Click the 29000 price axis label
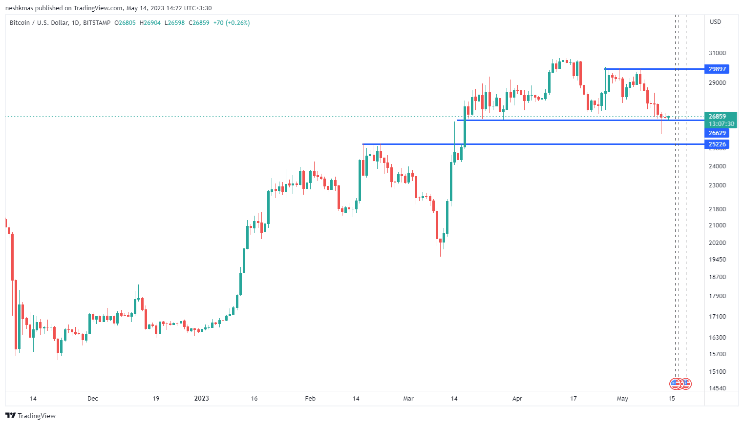Screen dimensions: 744x425 coord(717,82)
